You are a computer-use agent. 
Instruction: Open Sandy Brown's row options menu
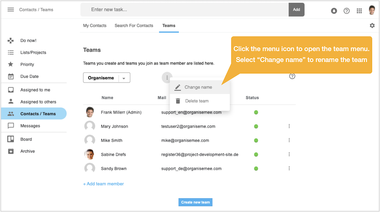point(289,168)
